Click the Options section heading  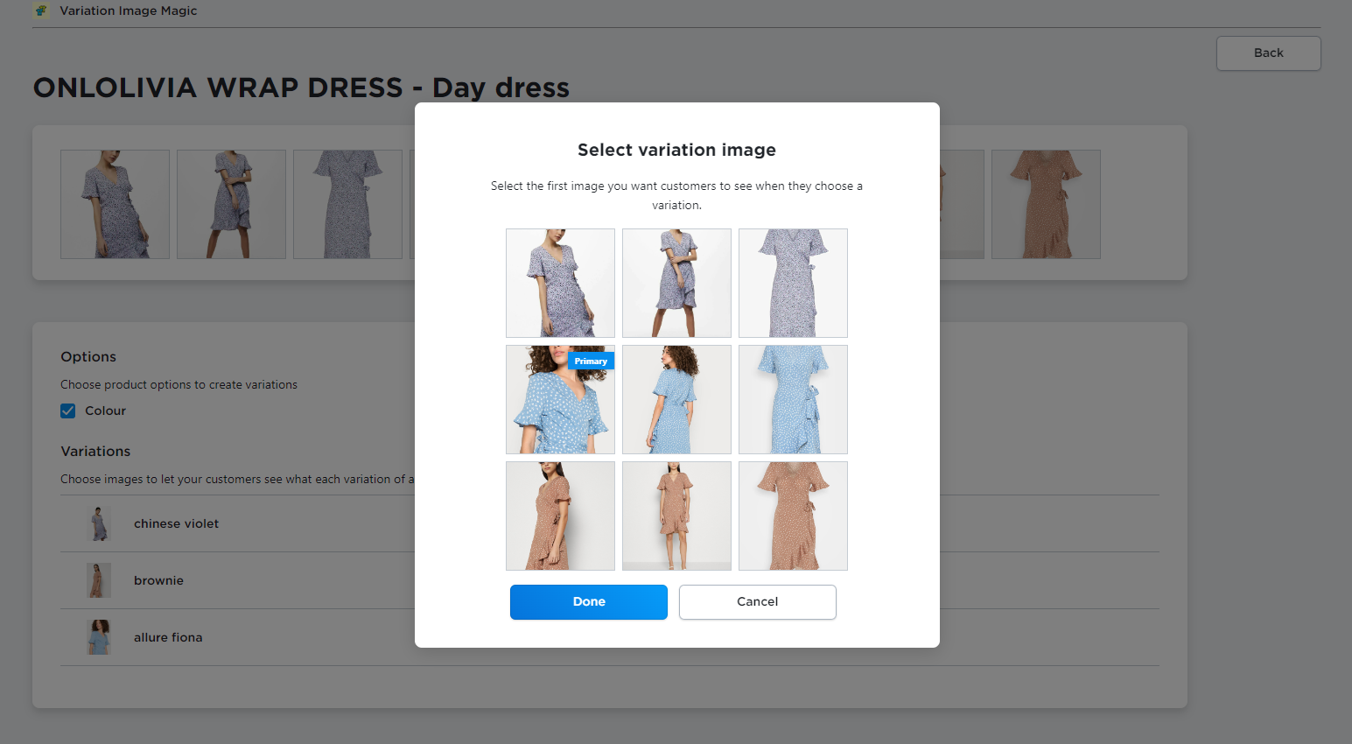88,357
